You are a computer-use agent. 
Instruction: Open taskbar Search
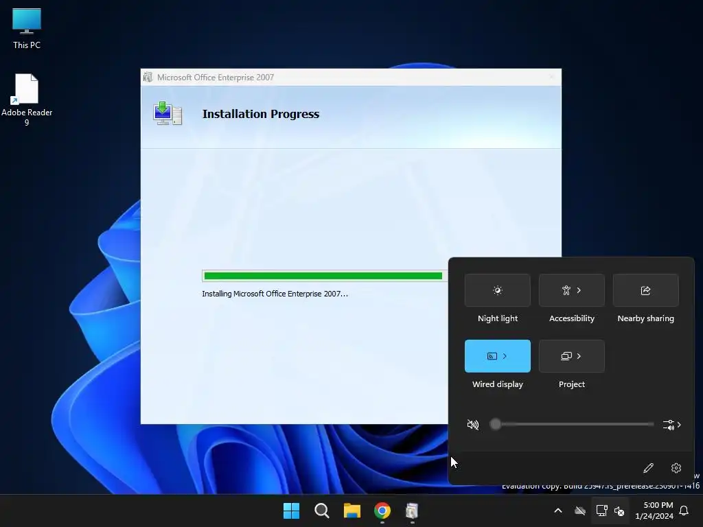coord(321,511)
